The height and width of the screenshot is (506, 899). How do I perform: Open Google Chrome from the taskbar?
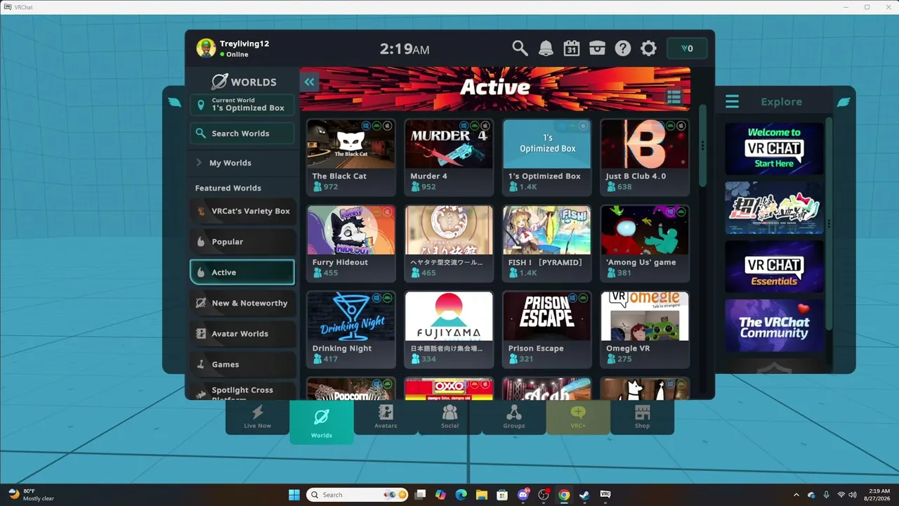[564, 495]
